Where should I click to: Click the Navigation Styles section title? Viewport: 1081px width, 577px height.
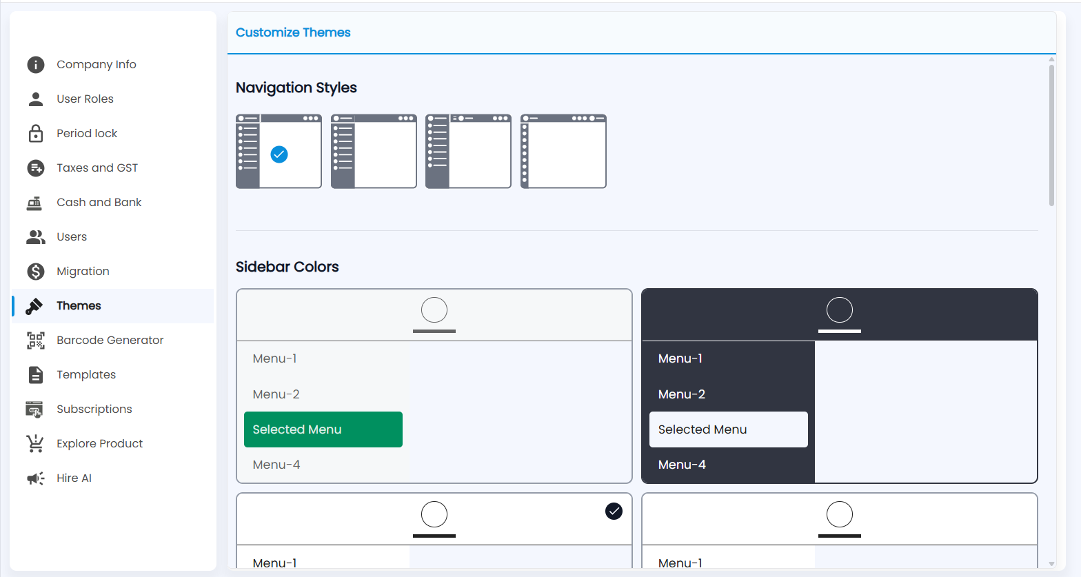tap(296, 88)
